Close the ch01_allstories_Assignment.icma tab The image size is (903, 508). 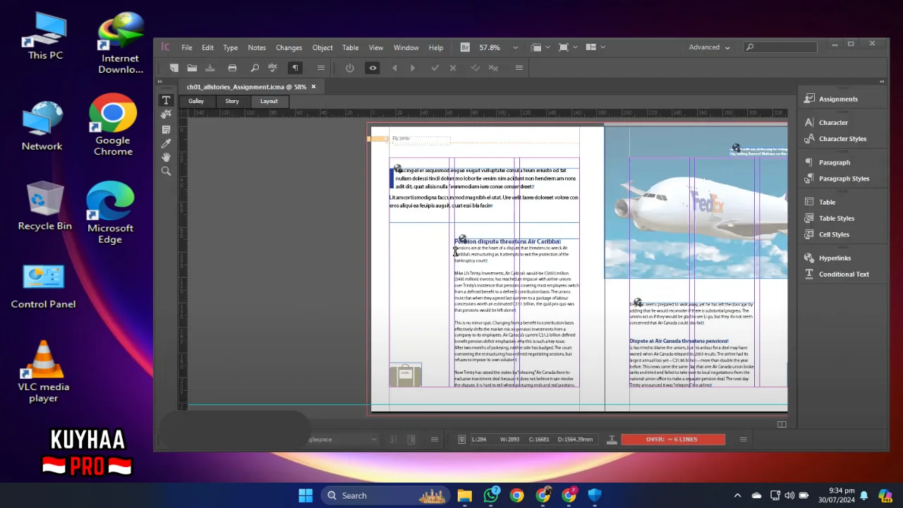(x=314, y=87)
